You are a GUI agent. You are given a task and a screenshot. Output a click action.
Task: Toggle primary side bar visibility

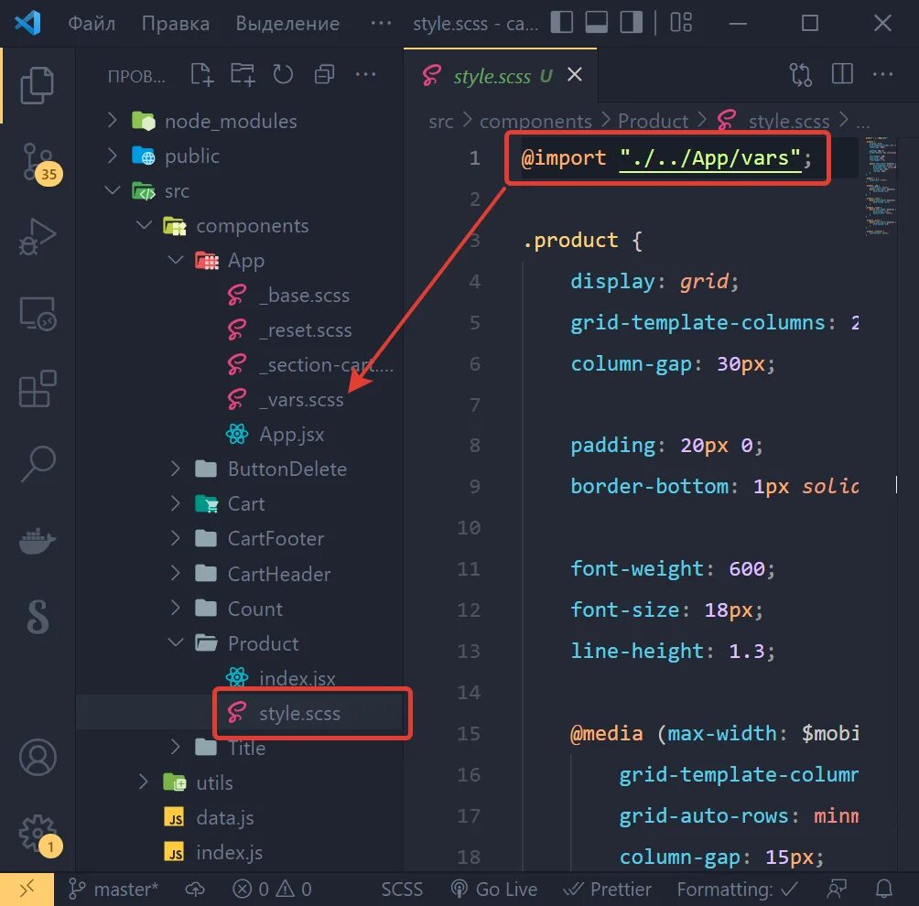[x=561, y=23]
